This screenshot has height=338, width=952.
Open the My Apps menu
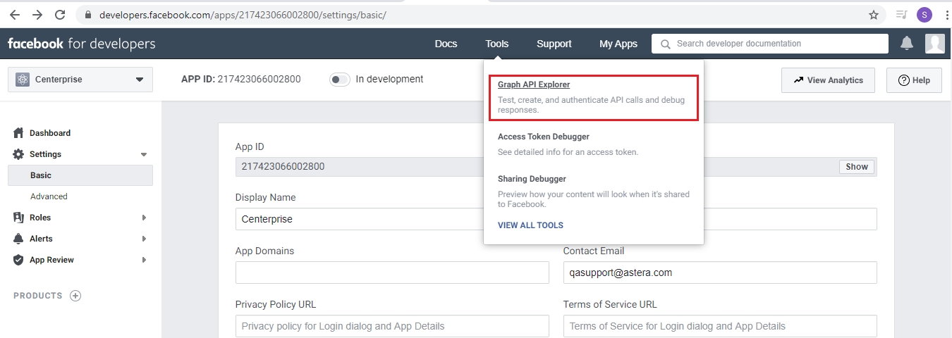(x=618, y=44)
